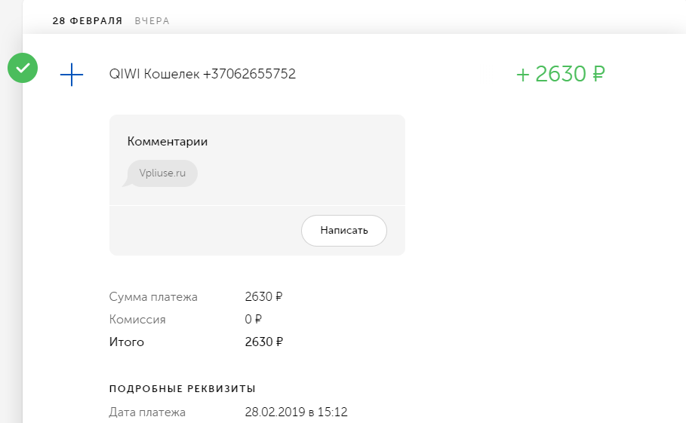Click the Комментарии heading

point(167,142)
